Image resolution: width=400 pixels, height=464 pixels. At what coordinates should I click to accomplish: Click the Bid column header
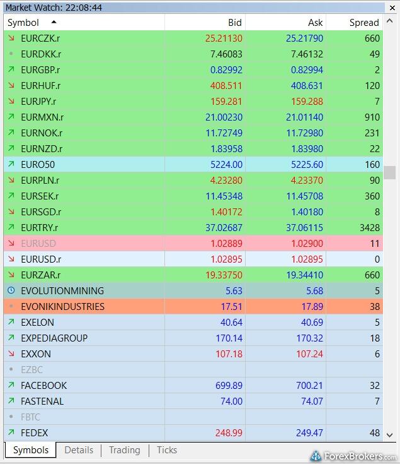[234, 23]
